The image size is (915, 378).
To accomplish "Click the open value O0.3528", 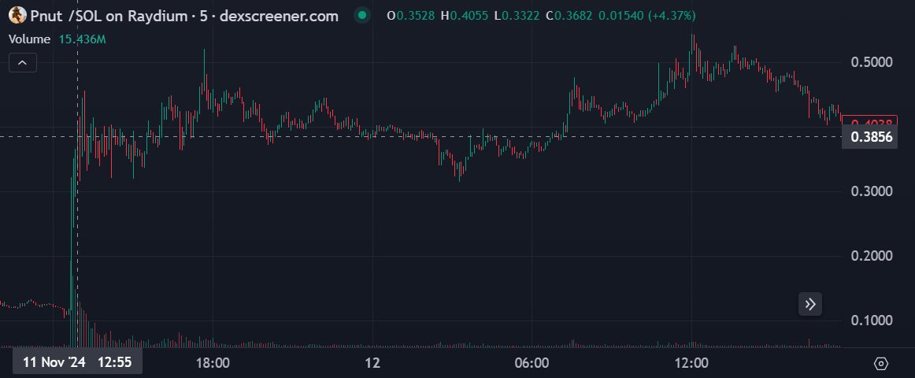I will coord(411,16).
